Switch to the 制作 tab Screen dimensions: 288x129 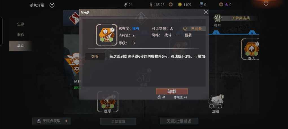(21, 35)
